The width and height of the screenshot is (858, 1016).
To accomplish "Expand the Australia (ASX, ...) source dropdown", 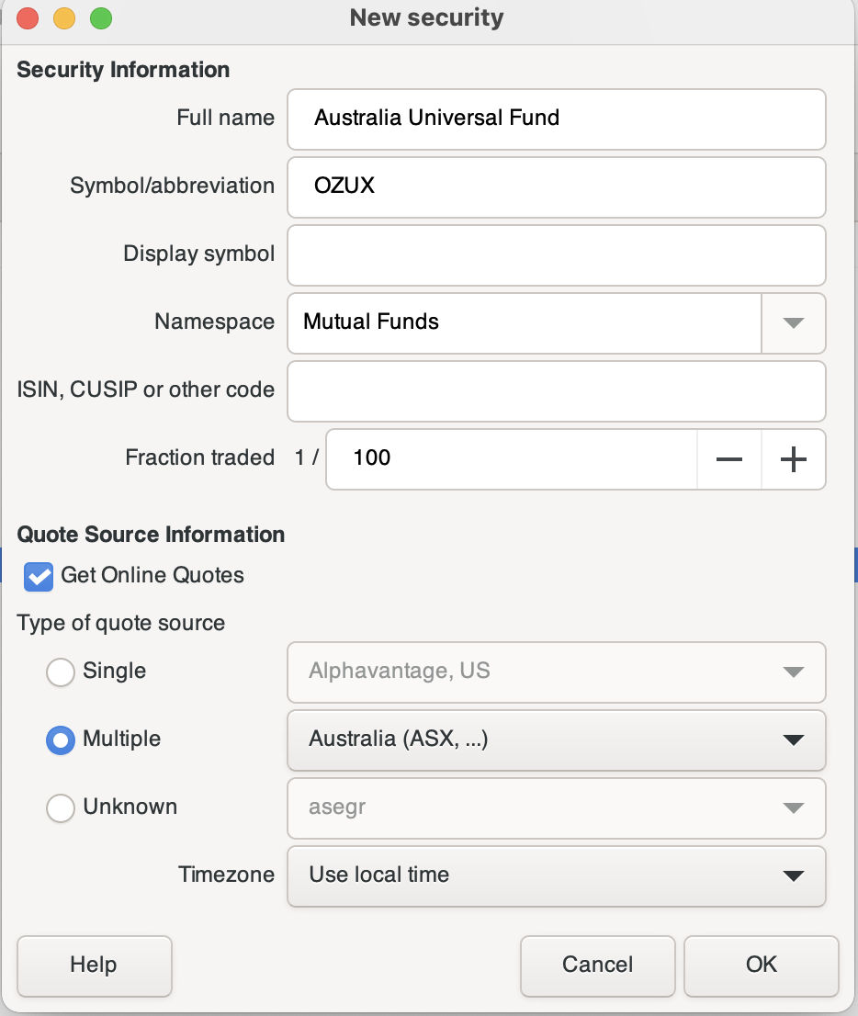I will pos(557,740).
